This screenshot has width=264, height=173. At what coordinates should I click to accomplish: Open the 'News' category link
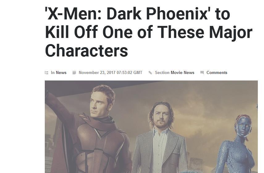(61, 73)
